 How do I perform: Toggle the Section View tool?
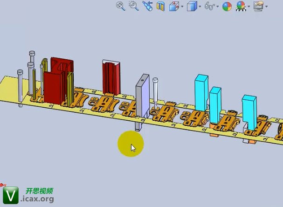point(160,7)
